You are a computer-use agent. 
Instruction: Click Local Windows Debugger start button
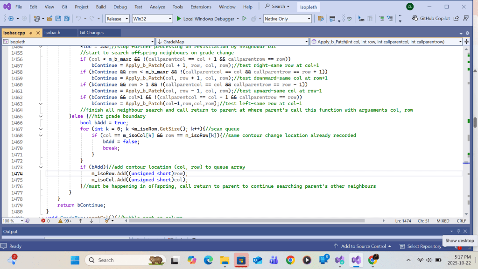(204, 19)
